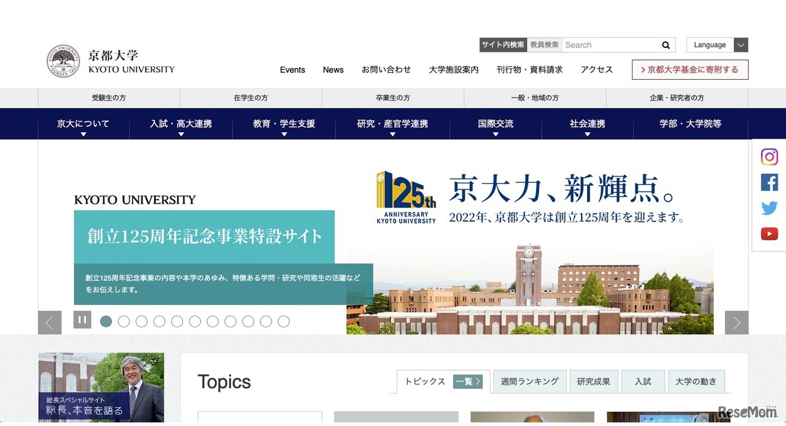
Task: Open the Facebook page icon
Action: pyautogui.click(x=769, y=182)
